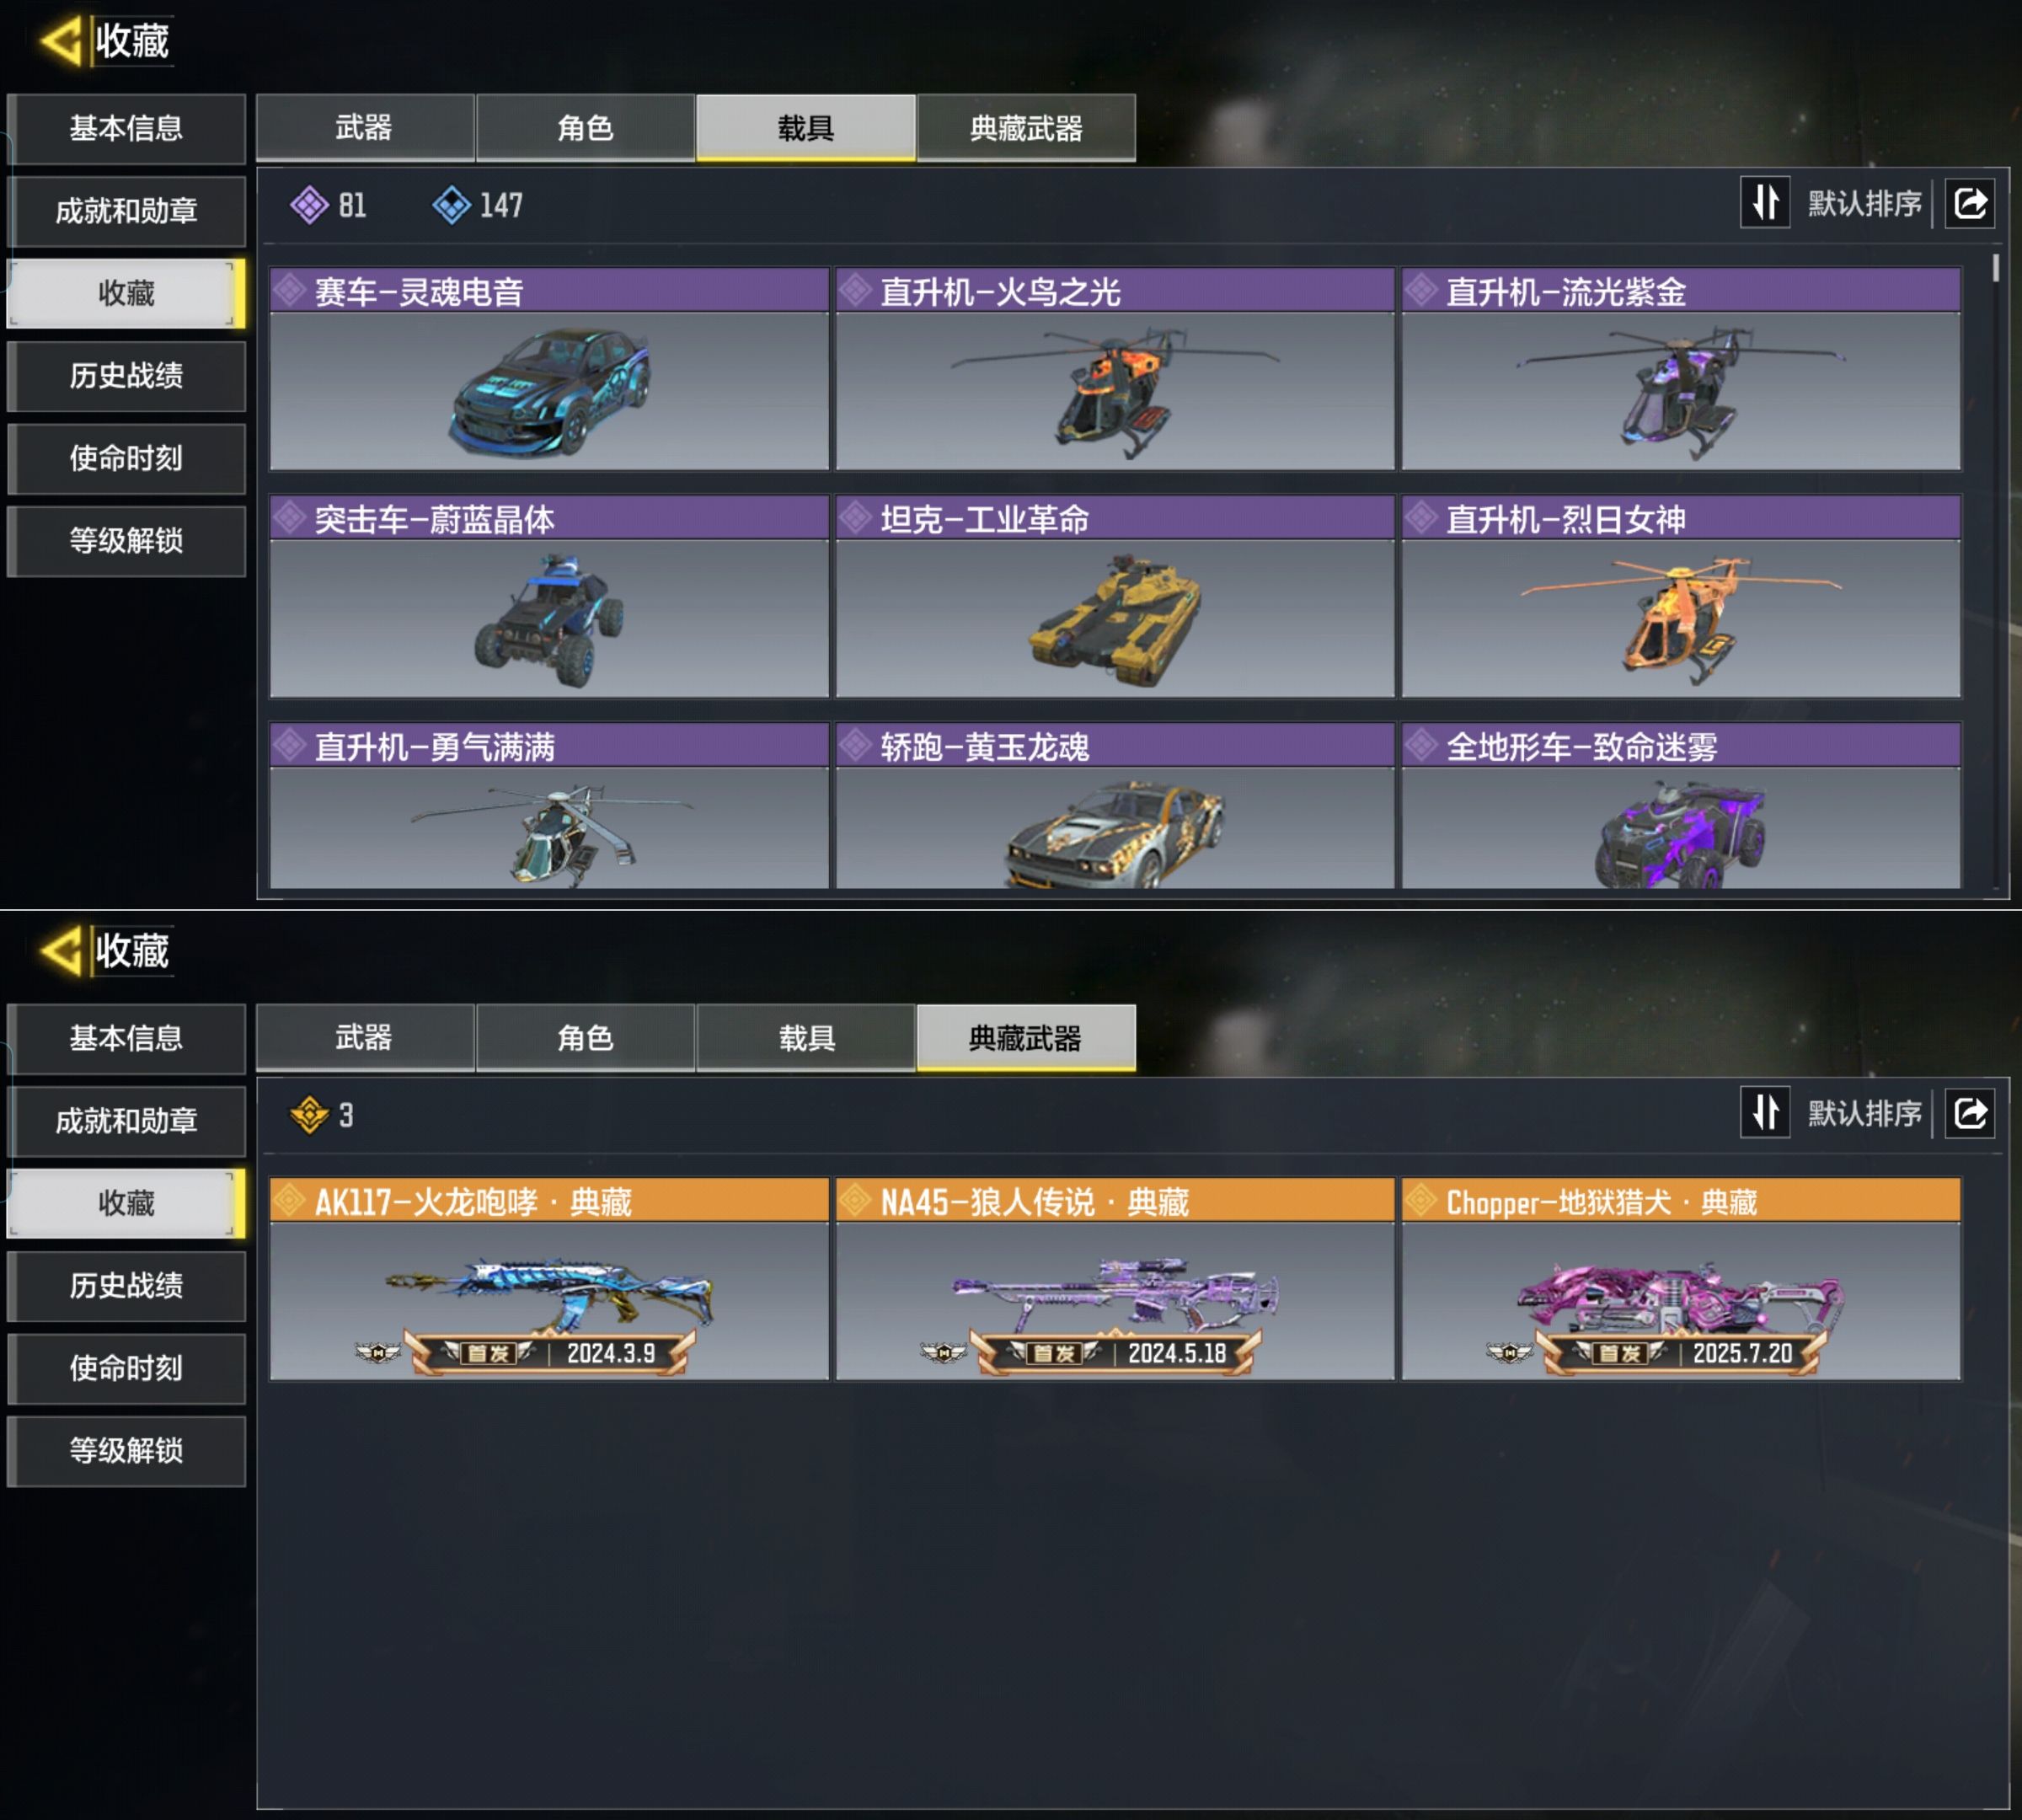Switch to 武器 tab in top screen
The height and width of the screenshot is (1820, 2022).
pos(365,128)
